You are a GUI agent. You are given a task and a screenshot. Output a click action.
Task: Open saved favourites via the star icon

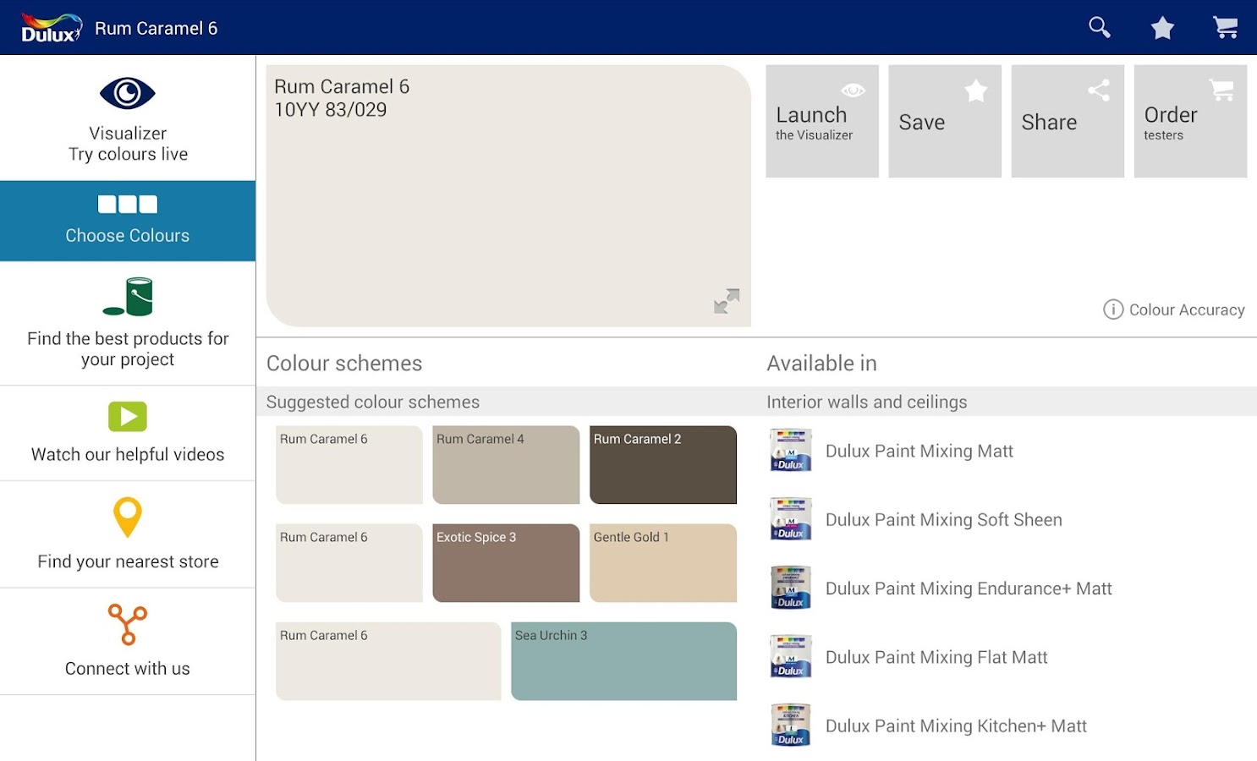(x=1162, y=27)
